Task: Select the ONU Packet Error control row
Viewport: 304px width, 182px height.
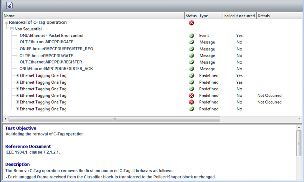Action: [x=51, y=36]
